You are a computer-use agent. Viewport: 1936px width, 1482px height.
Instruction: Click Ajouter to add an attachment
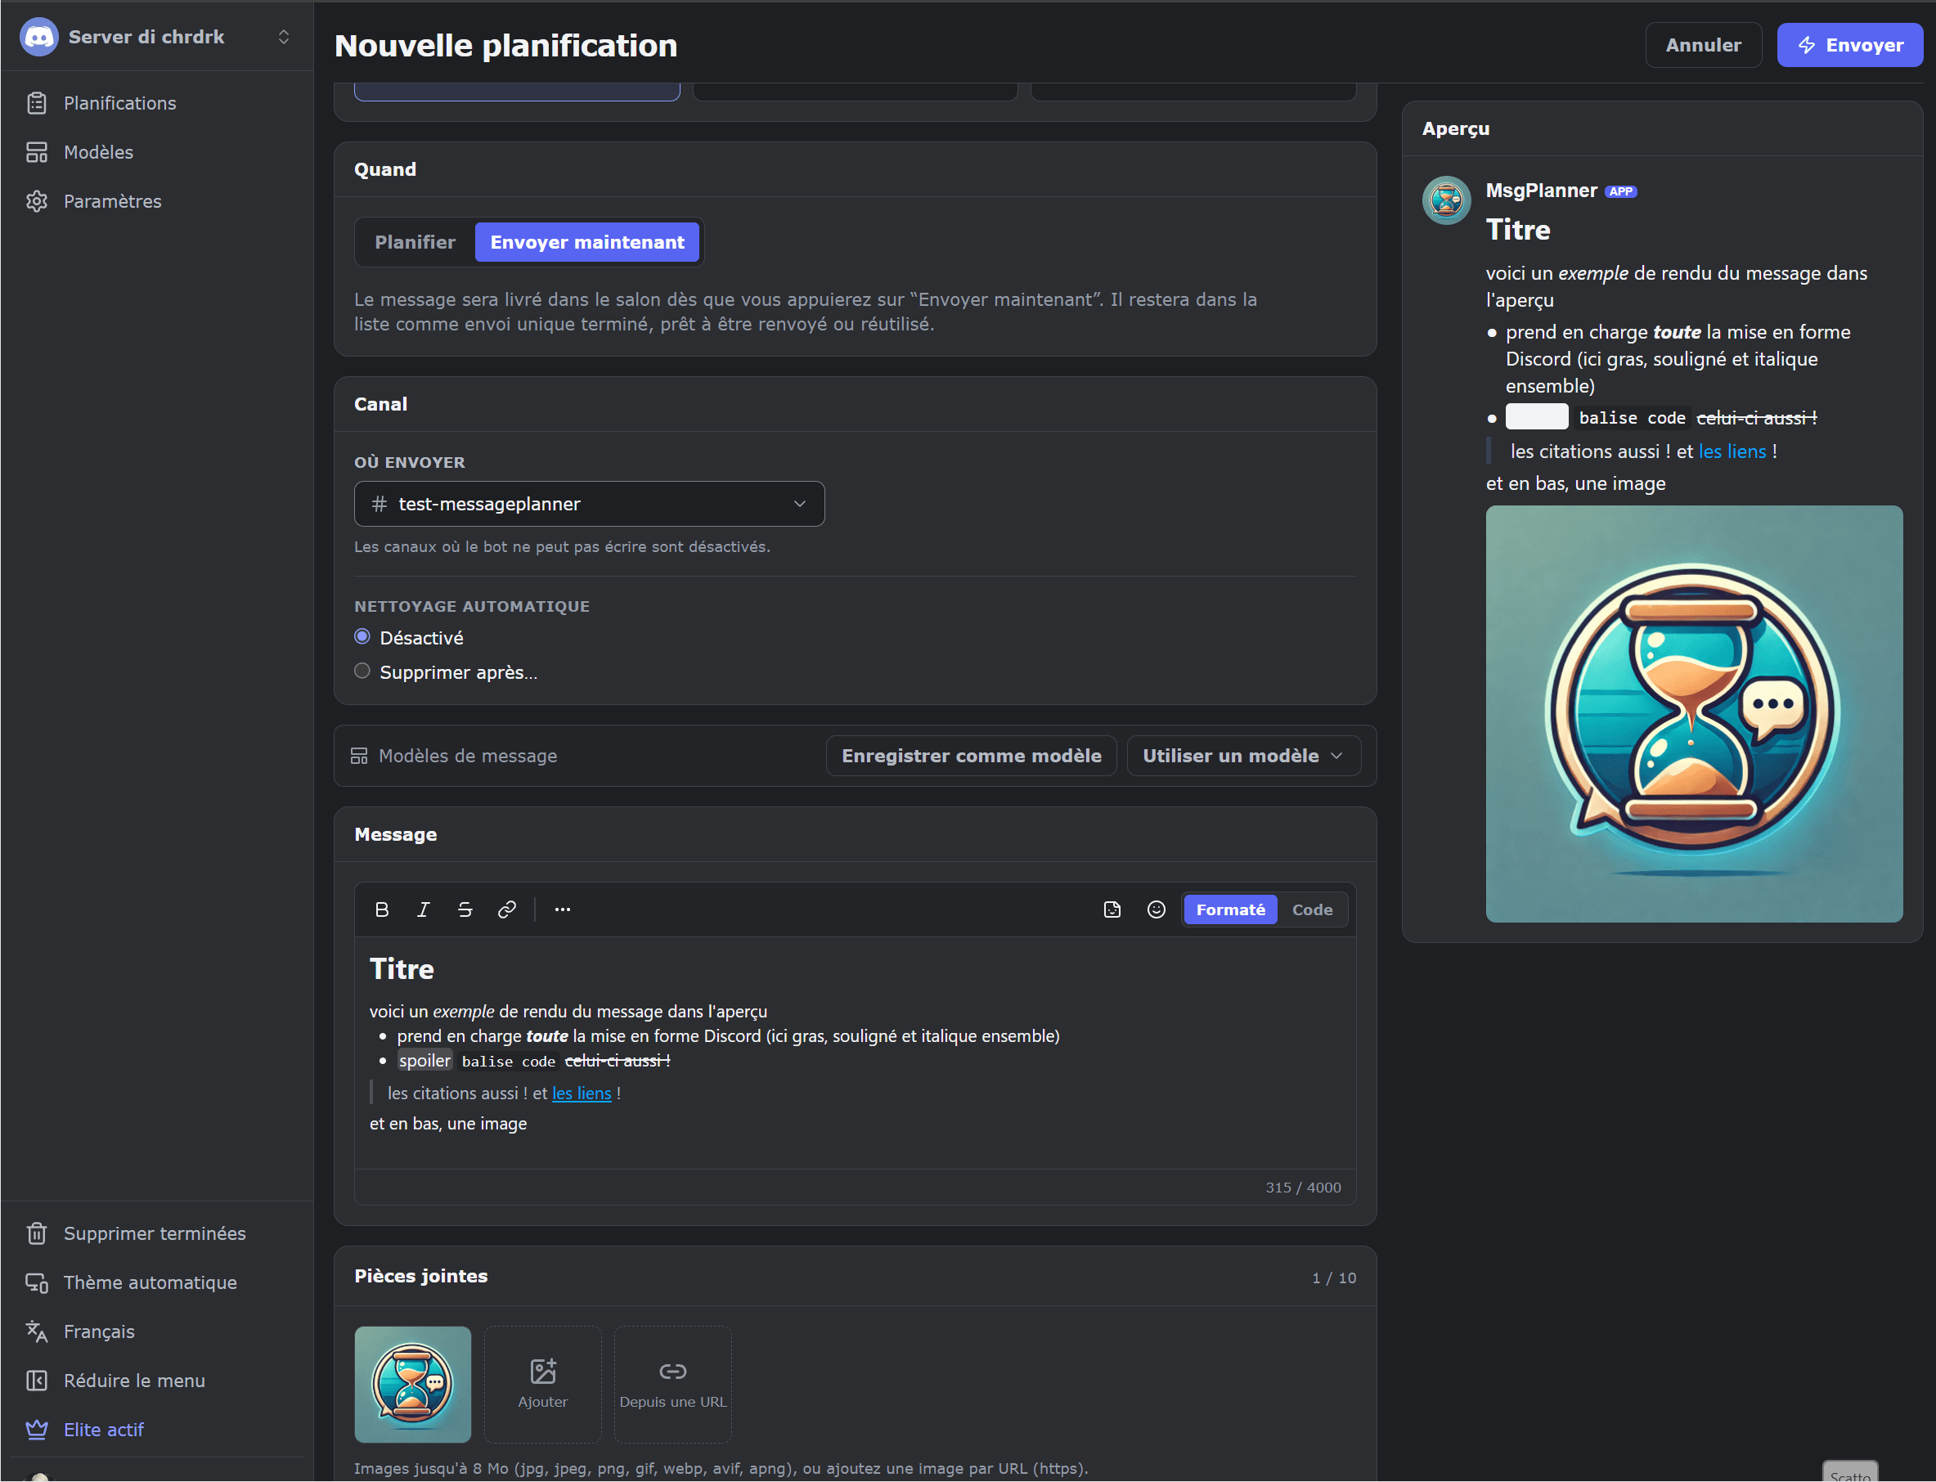coord(542,1385)
